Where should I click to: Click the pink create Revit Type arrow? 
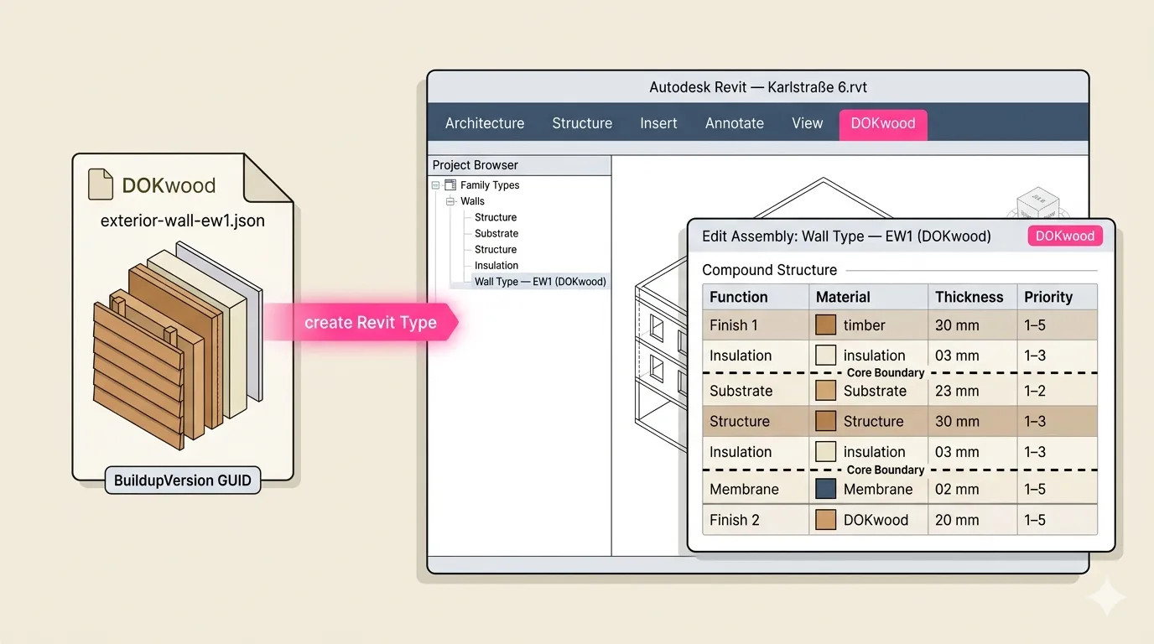pyautogui.click(x=362, y=323)
